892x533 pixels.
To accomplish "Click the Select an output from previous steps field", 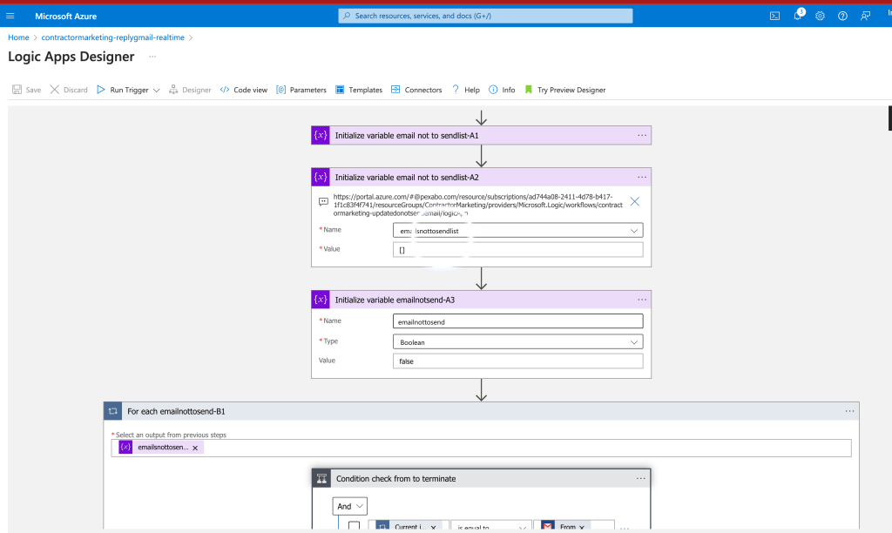I will (481, 448).
